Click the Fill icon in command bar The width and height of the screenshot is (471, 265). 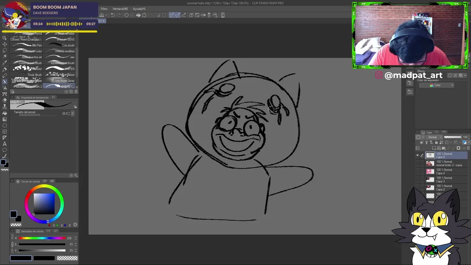138,15
